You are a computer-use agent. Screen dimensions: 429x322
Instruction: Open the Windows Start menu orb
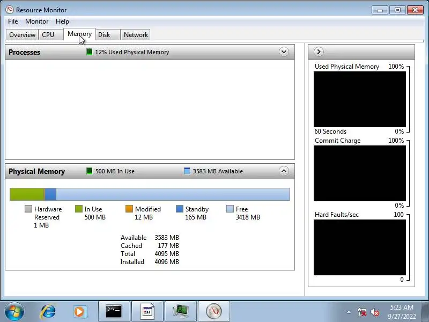(14, 312)
